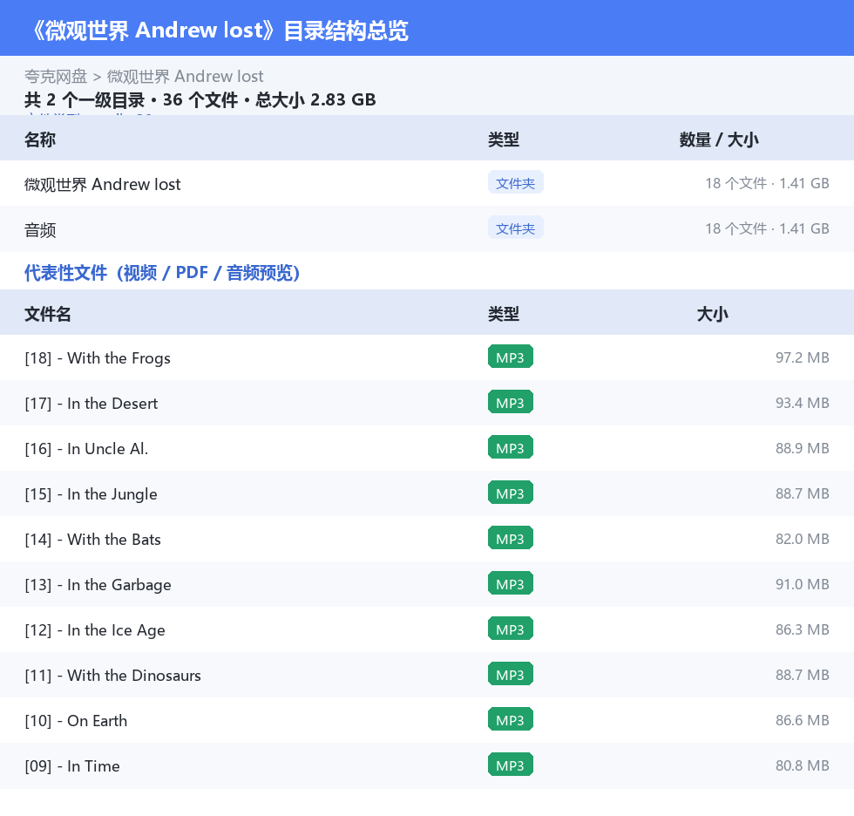Screen dimensions: 854x816
Task: Click the 代表性文件 section heading
Action: tap(162, 272)
